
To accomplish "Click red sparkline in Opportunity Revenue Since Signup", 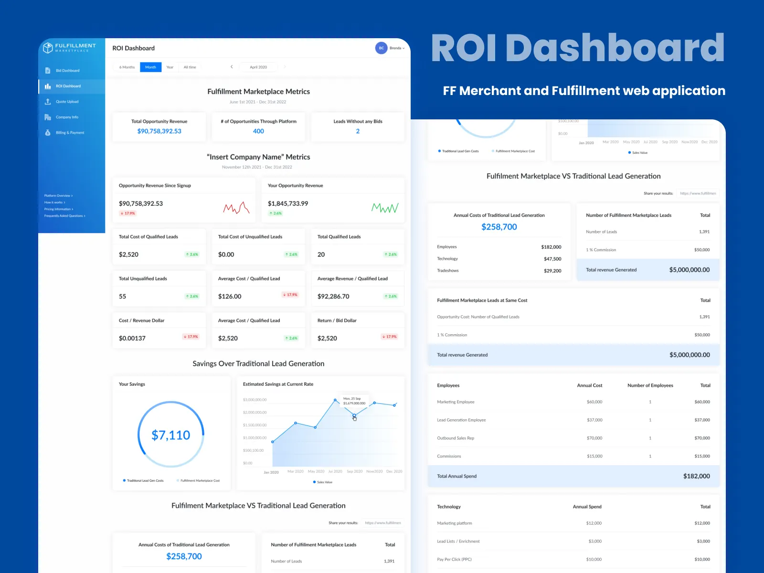I will (x=237, y=208).
